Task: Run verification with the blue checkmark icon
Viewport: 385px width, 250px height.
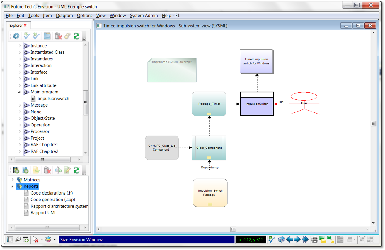Action: (26, 36)
